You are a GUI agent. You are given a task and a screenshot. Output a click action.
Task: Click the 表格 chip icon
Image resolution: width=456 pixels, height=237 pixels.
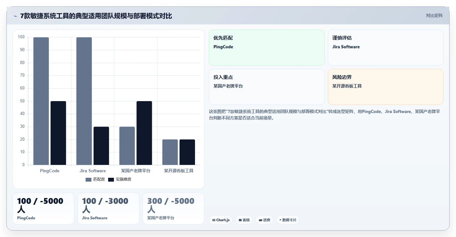(x=240, y=220)
